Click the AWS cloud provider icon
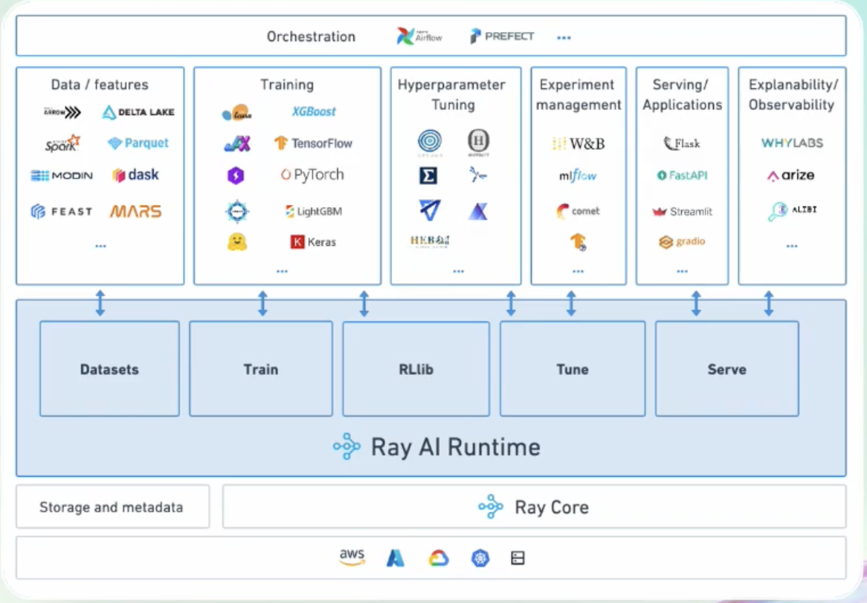The height and width of the screenshot is (603, 867). [352, 557]
